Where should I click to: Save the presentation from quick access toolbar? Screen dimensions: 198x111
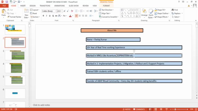point(7,2)
